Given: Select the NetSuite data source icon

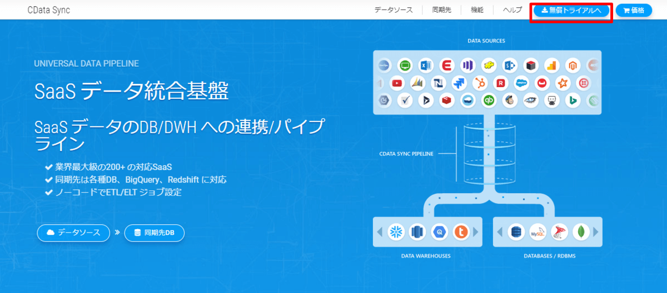Looking at the screenshot, I should click(439, 83).
